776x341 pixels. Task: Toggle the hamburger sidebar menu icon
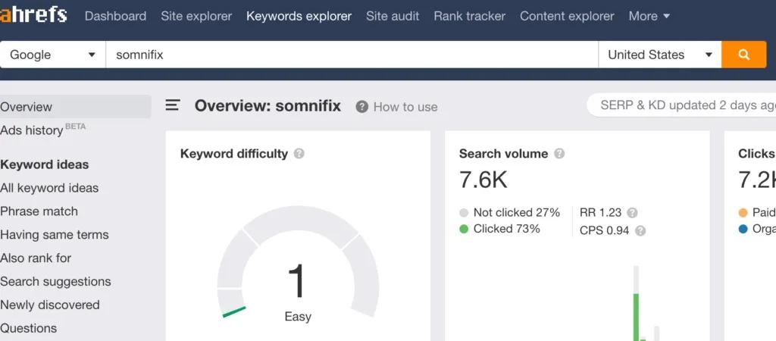pos(172,105)
